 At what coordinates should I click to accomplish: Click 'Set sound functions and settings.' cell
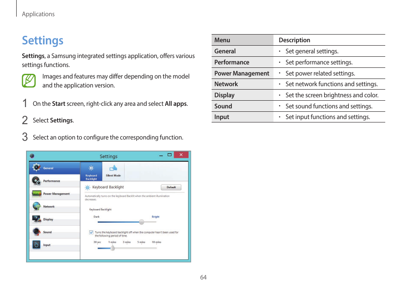pyautogui.click(x=329, y=106)
